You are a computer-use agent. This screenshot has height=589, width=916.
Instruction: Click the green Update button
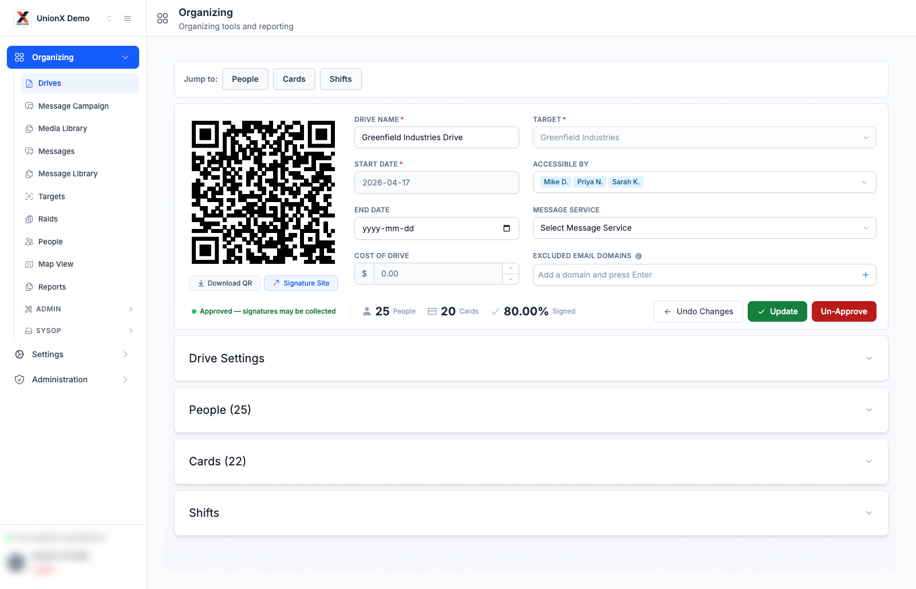[x=777, y=311]
